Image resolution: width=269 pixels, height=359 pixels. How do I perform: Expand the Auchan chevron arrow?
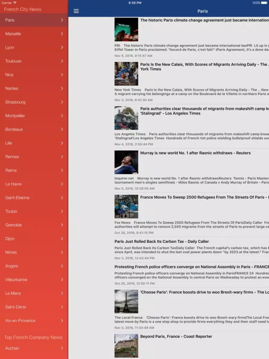click(x=62, y=348)
